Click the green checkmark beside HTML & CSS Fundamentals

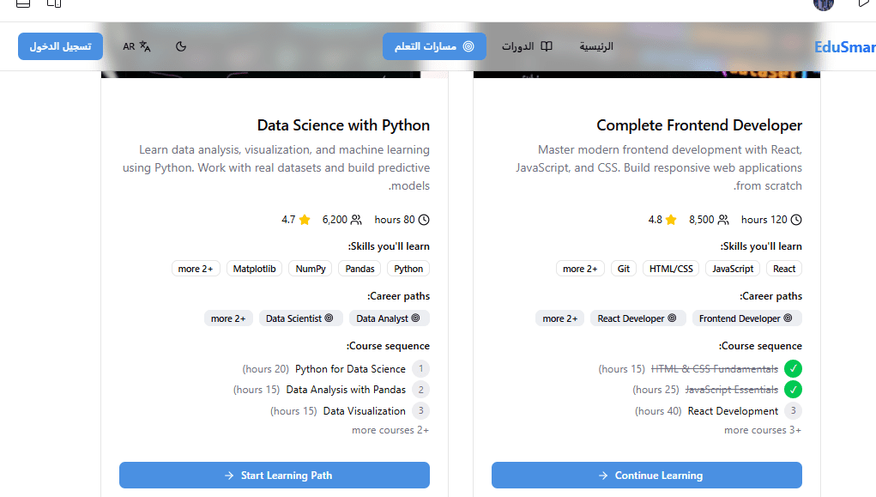point(794,369)
